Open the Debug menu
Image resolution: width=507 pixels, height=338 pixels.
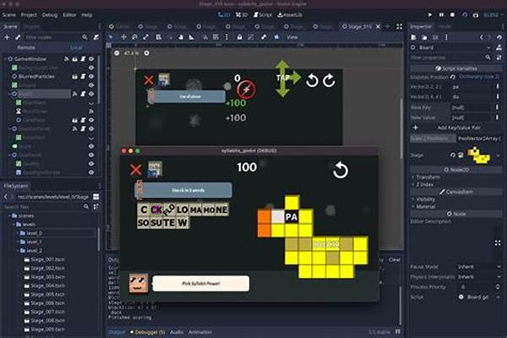tap(51, 15)
